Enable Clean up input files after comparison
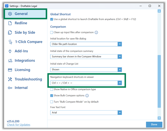The width and height of the screenshot is (167, 131). tap(52, 32)
